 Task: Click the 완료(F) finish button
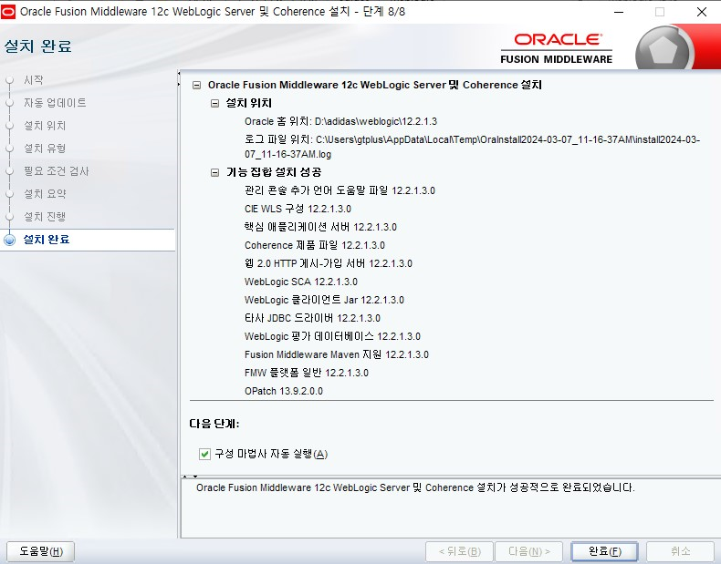604,550
